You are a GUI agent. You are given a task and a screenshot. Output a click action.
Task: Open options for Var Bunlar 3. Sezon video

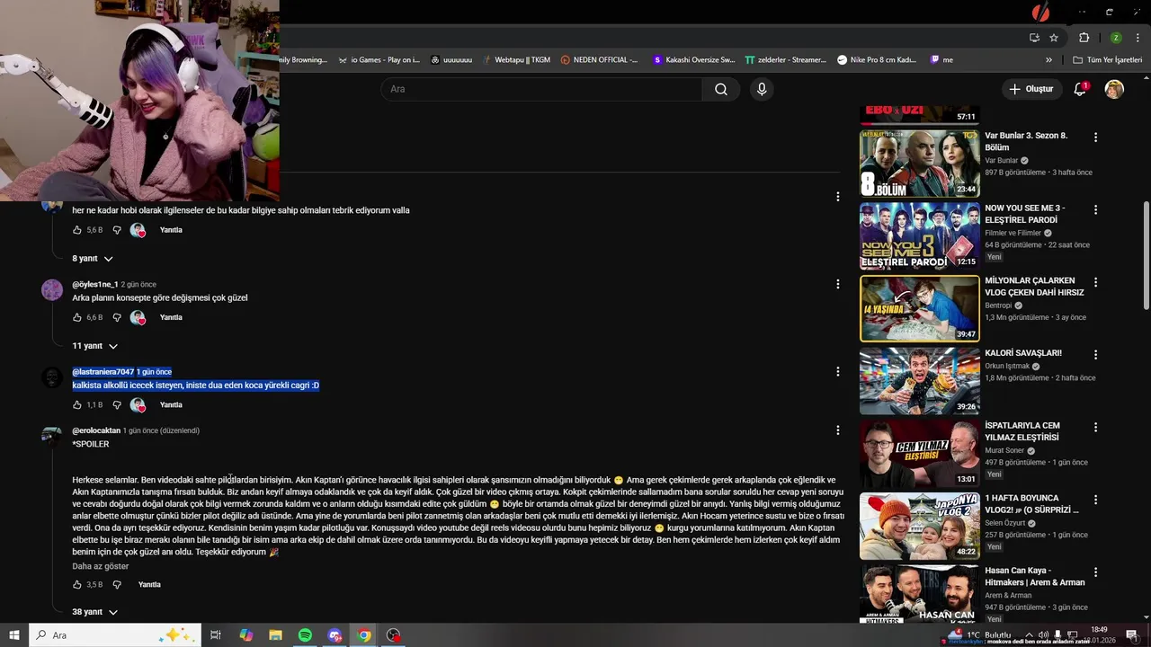click(1095, 137)
